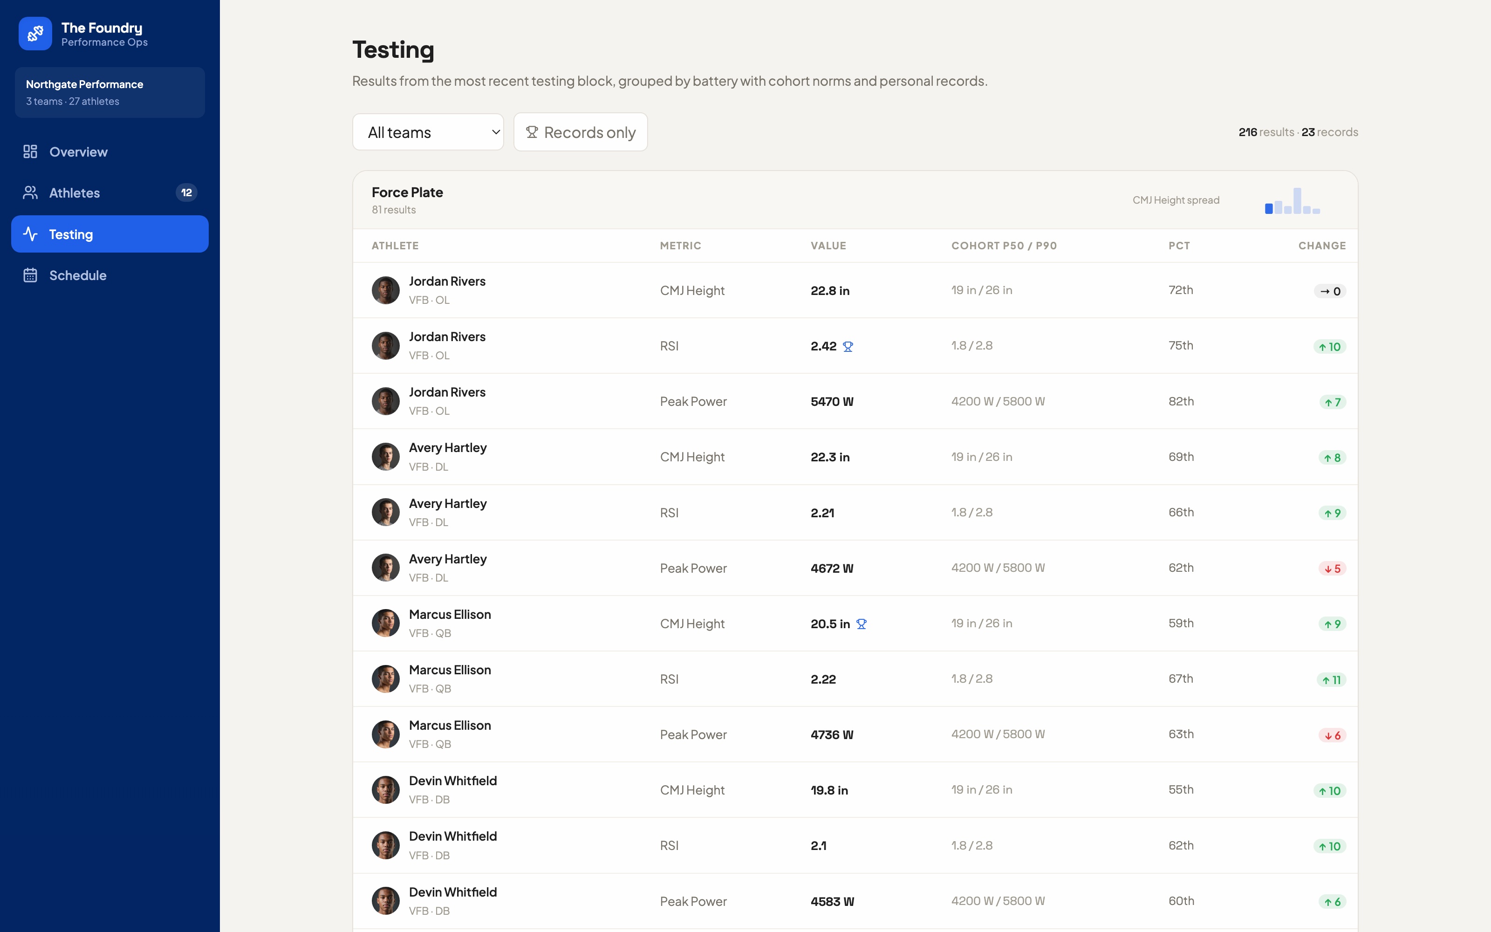This screenshot has width=1491, height=932.
Task: Click Devin Whitfield avatar in RSI row
Action: (386, 846)
